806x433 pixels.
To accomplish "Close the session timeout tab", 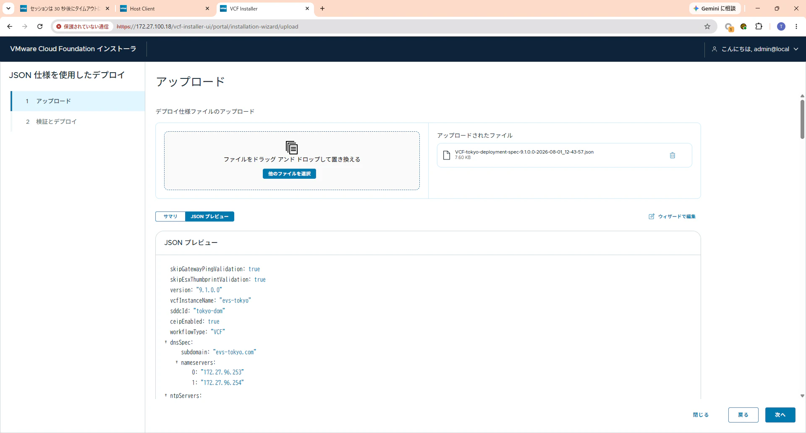I will click(107, 8).
